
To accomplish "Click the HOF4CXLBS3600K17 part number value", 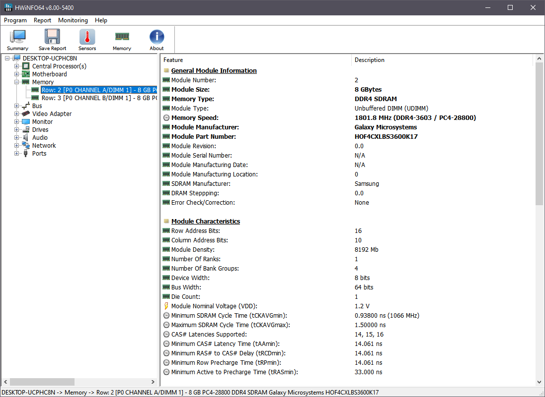I will click(x=386, y=137).
